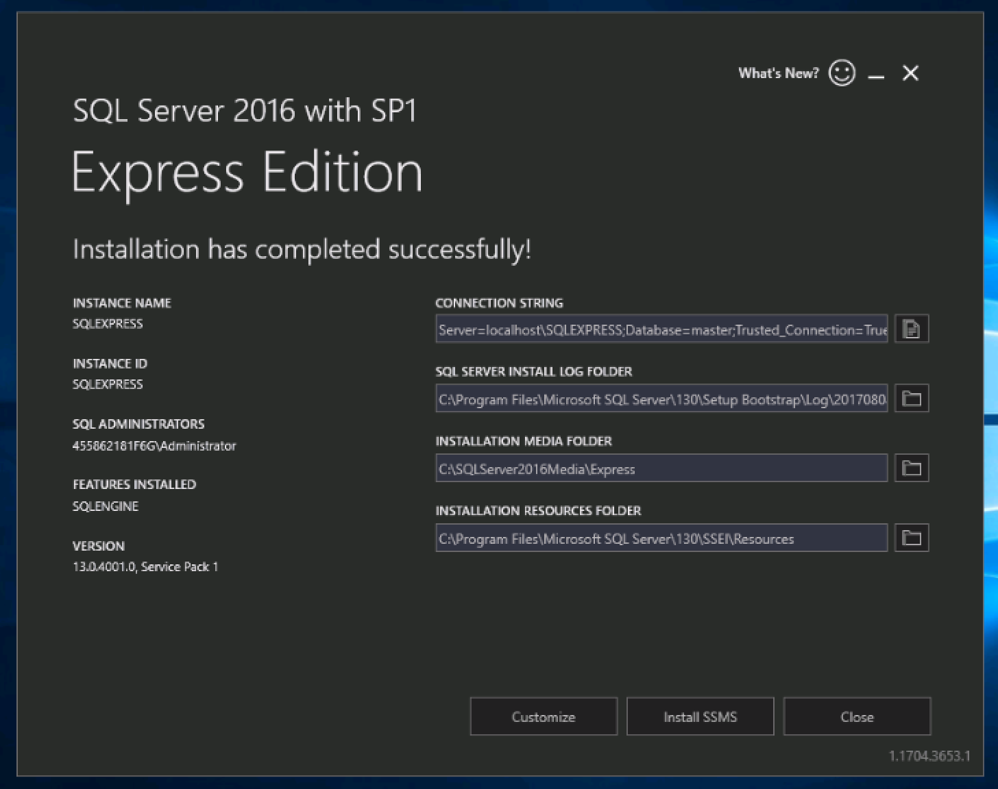Click the version 13.0.4001.0 Service Pack 1 text
This screenshot has width=998, height=789.
tap(145, 567)
